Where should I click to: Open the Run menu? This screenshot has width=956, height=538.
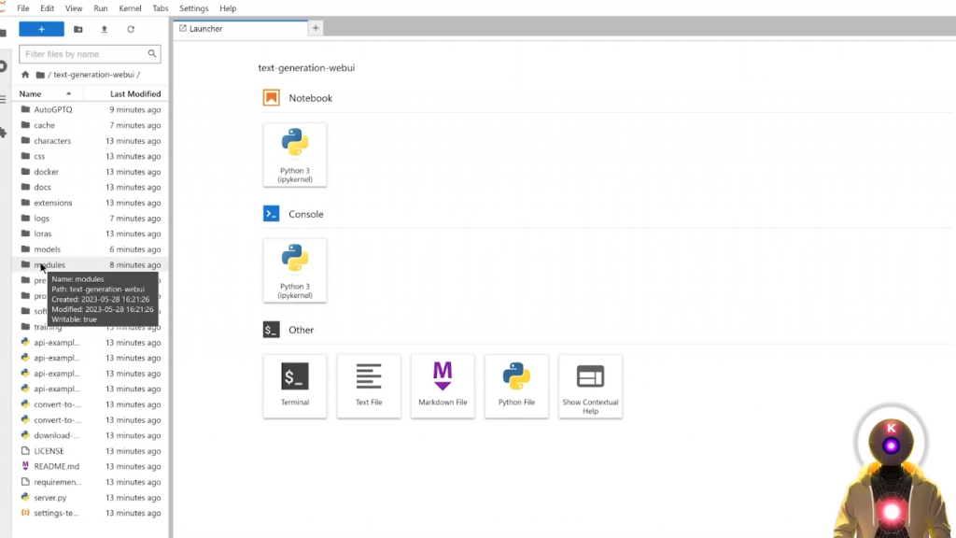(x=101, y=8)
